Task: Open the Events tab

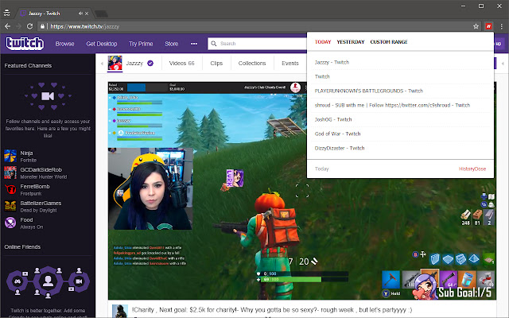Action: (x=289, y=64)
